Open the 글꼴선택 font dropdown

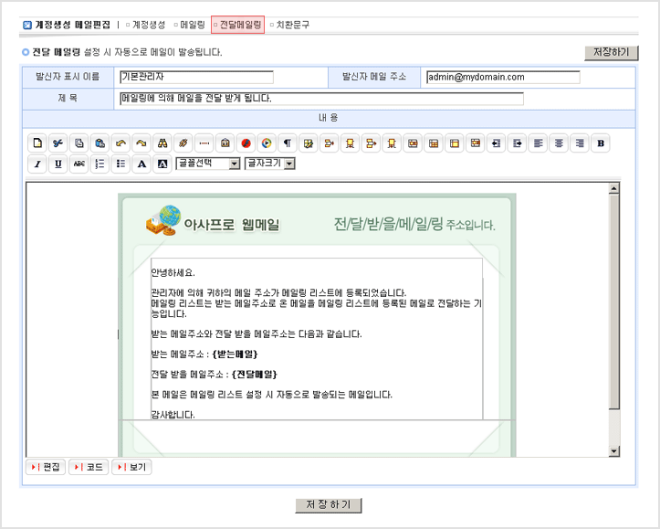pos(207,164)
